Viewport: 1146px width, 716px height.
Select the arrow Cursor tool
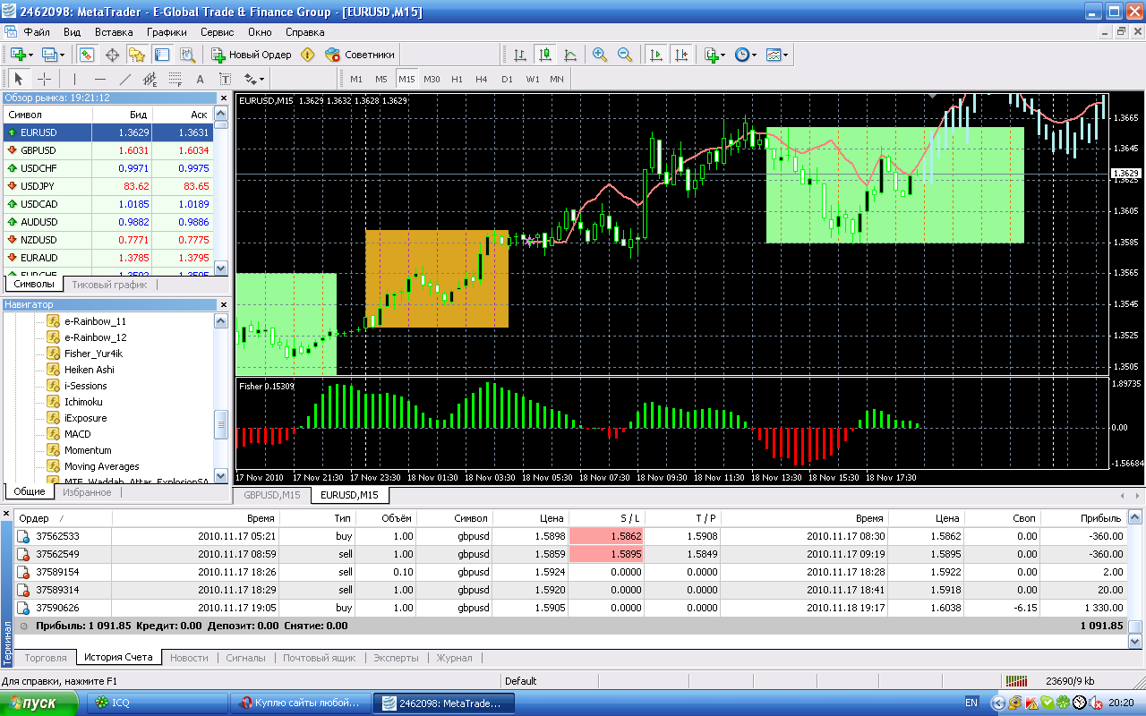[x=19, y=79]
